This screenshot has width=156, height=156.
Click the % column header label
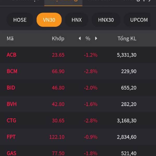(x=88, y=38)
